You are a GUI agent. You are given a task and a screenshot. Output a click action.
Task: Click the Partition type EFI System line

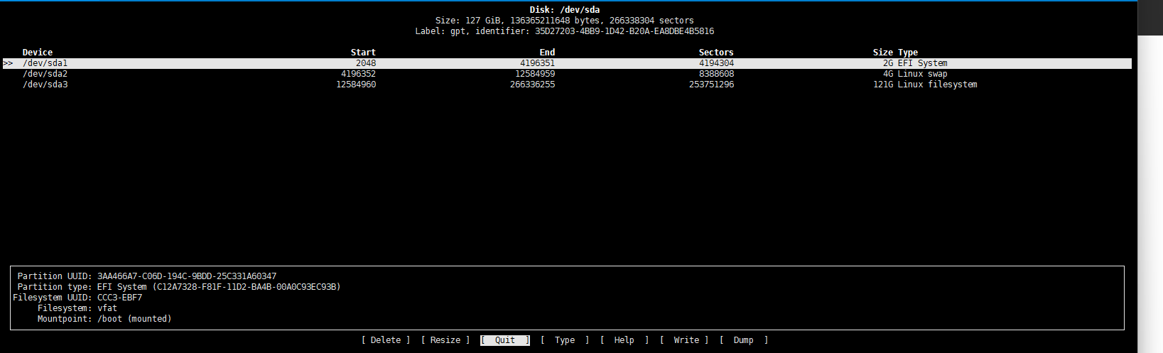[x=179, y=287]
